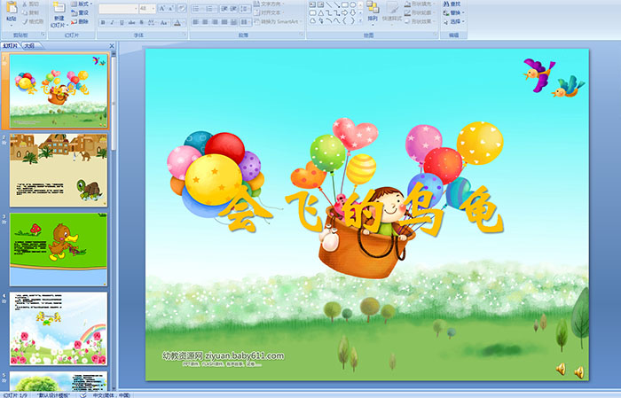Image resolution: width=621 pixels, height=398 pixels.
Task: Click Increase Indent icon
Action: tap(233, 9)
